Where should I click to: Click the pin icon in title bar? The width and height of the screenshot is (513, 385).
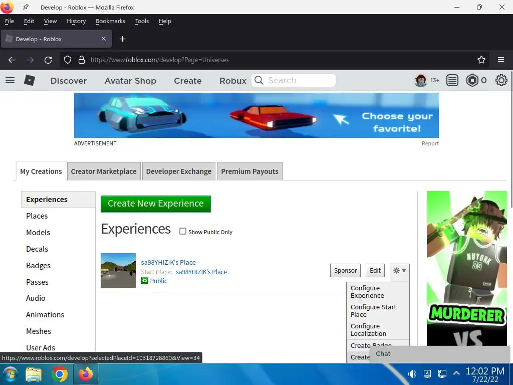click(x=26, y=7)
